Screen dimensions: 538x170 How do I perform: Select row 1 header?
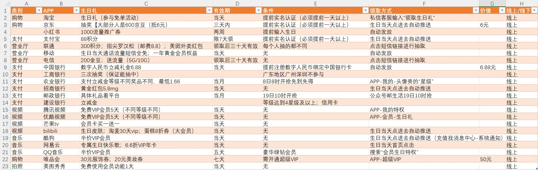point(5,11)
